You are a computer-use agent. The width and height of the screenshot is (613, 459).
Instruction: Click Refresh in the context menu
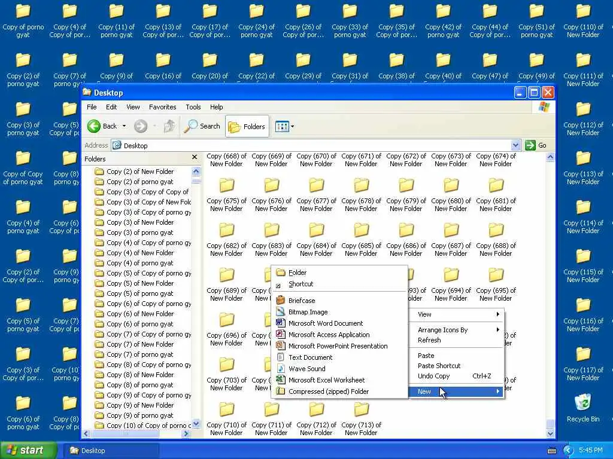coord(456,340)
